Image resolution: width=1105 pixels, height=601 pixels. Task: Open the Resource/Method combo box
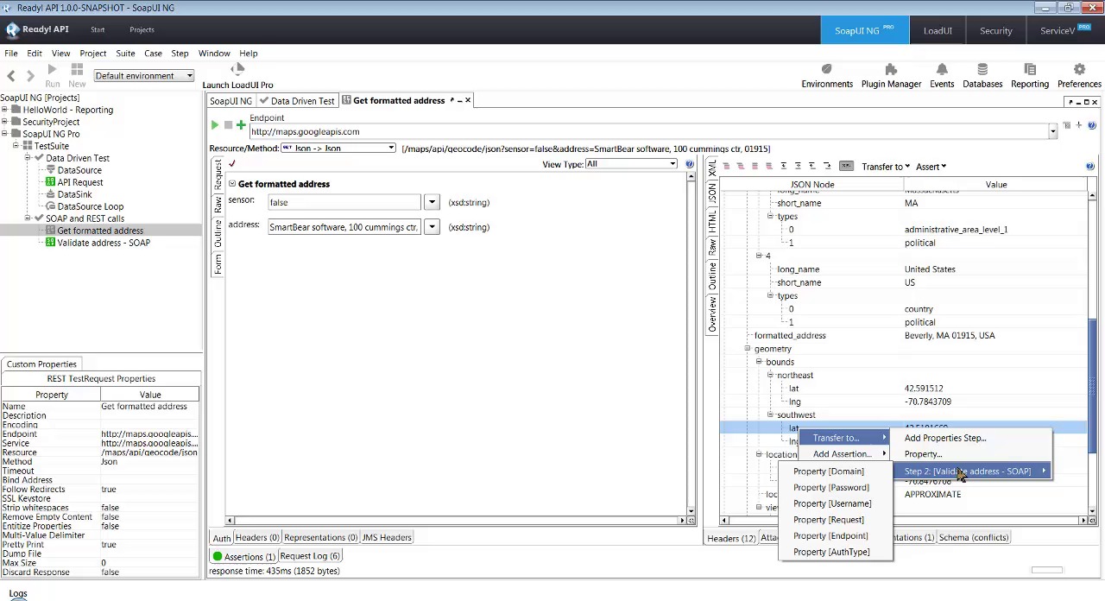(338, 149)
